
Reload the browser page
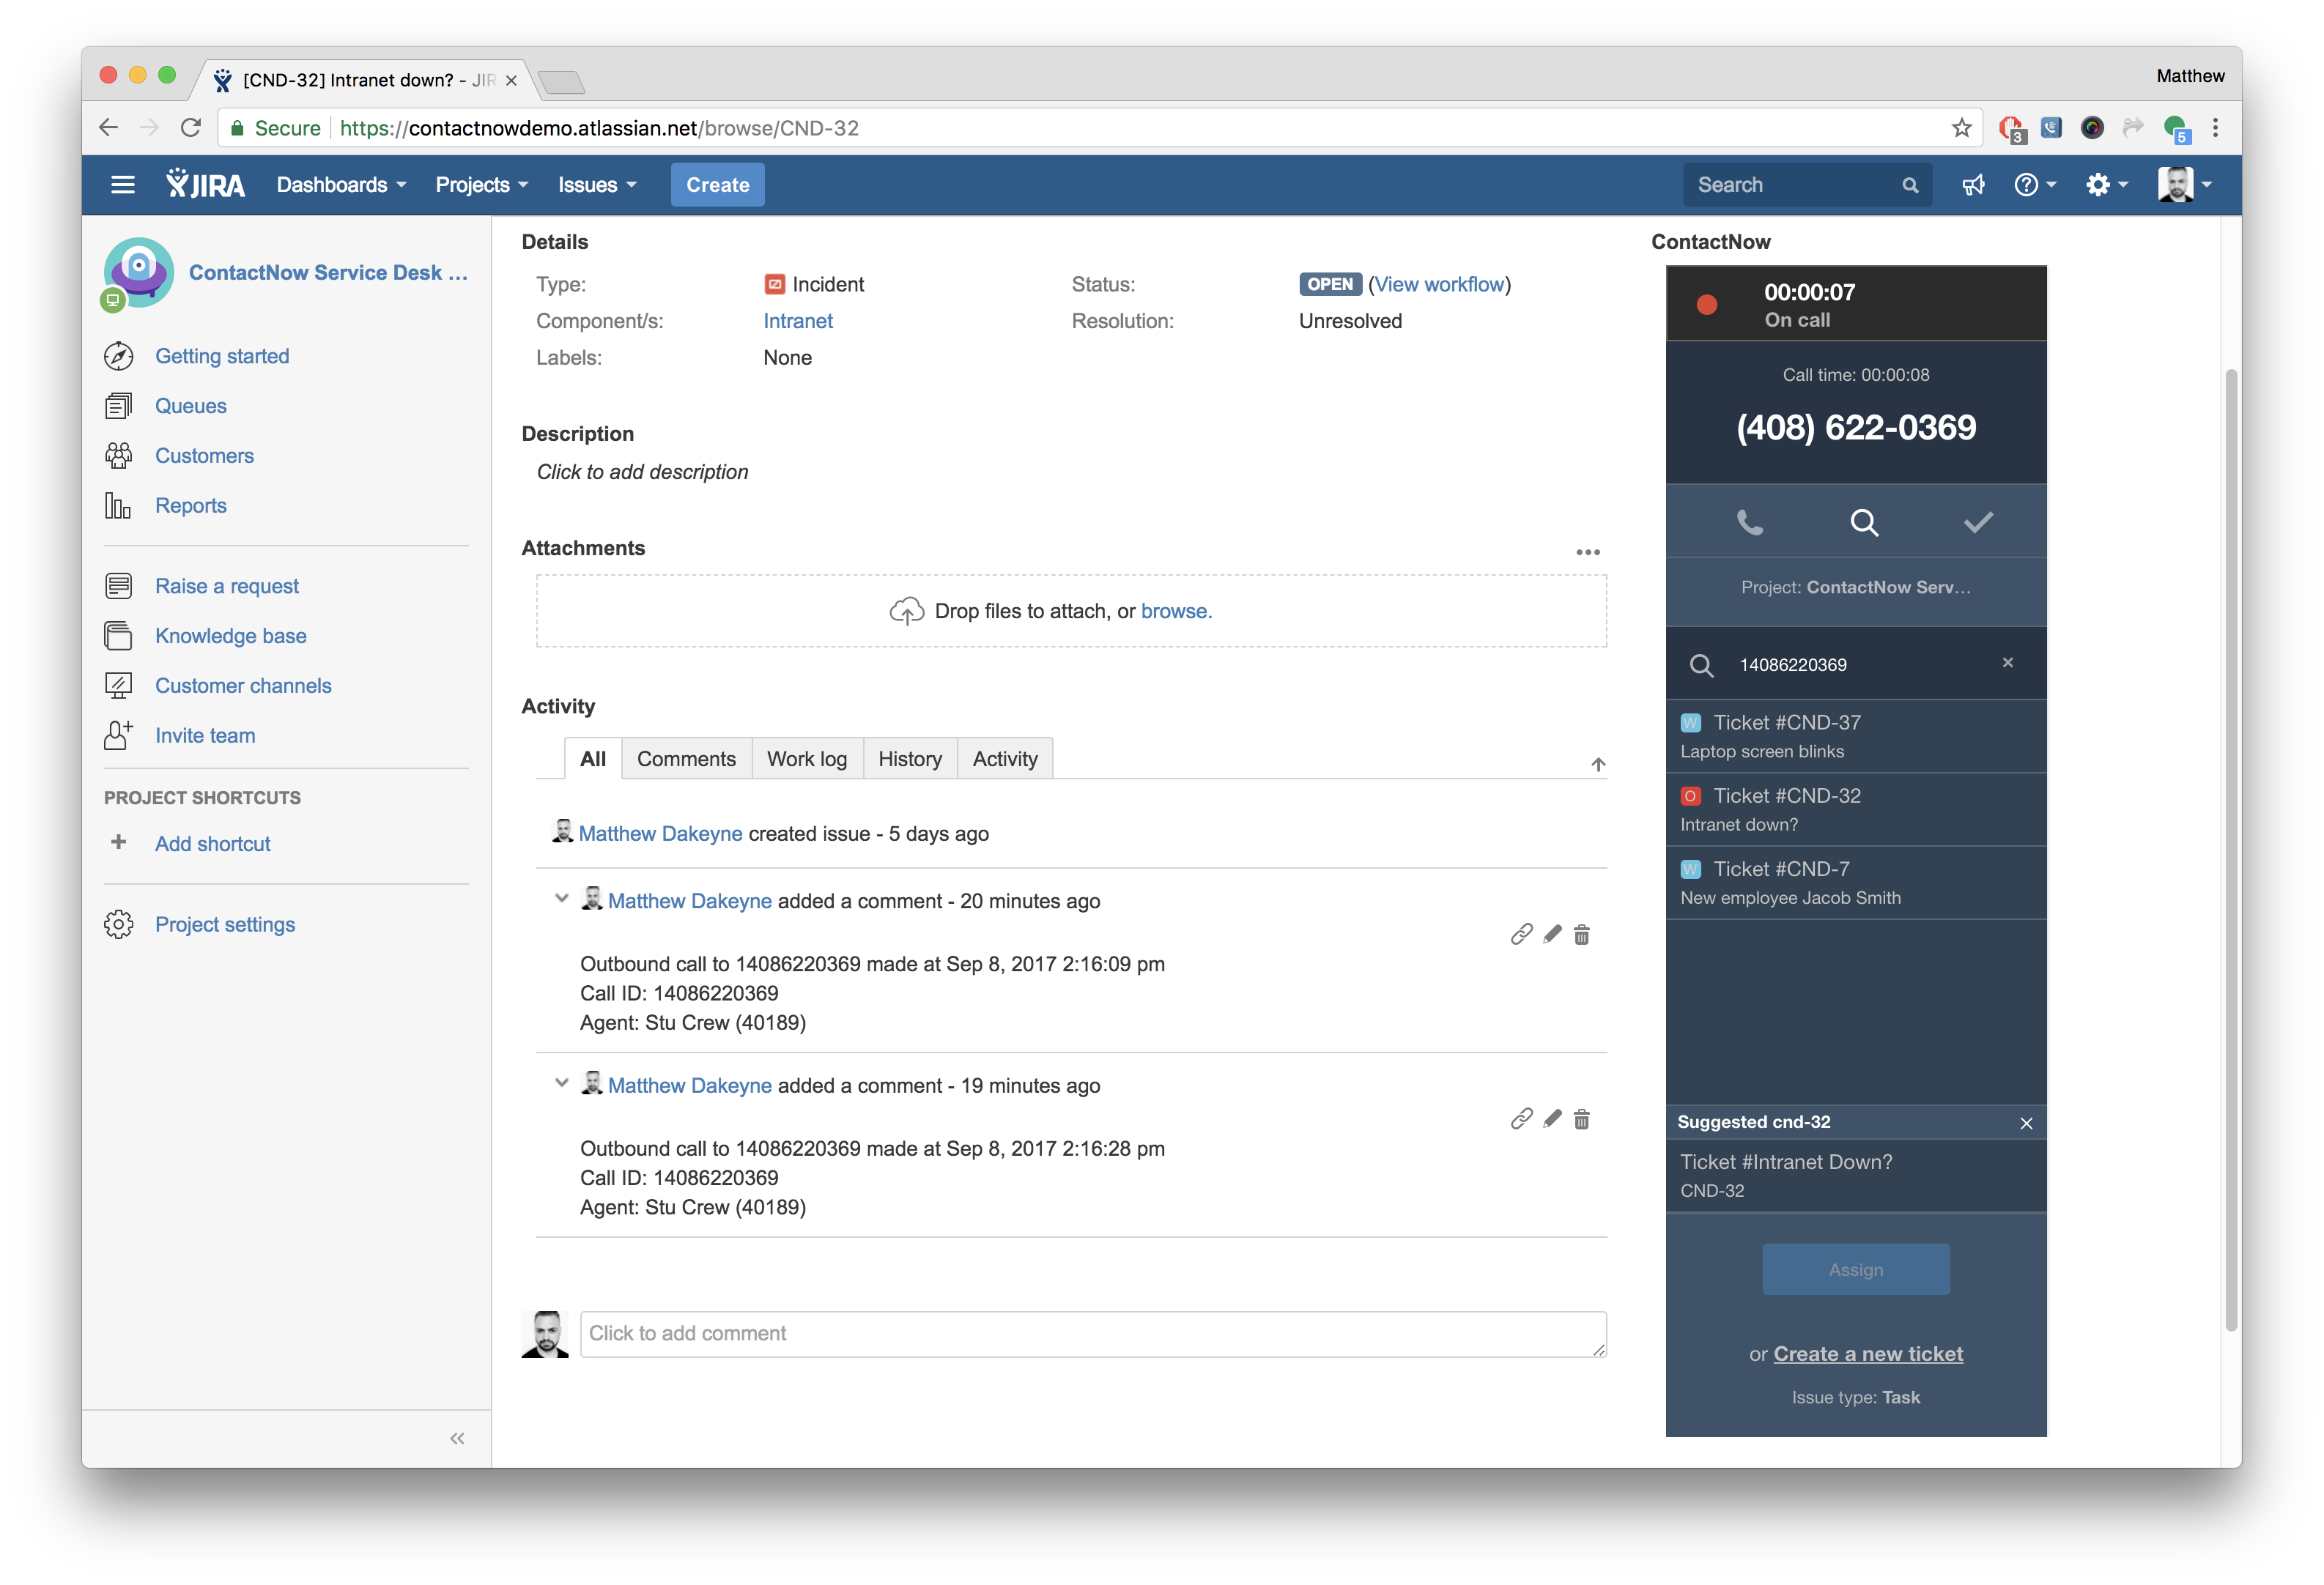pos(191,128)
